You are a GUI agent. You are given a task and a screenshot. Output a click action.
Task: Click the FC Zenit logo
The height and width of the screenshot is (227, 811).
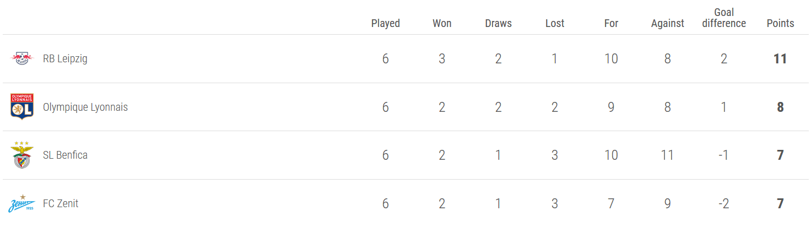point(22,203)
